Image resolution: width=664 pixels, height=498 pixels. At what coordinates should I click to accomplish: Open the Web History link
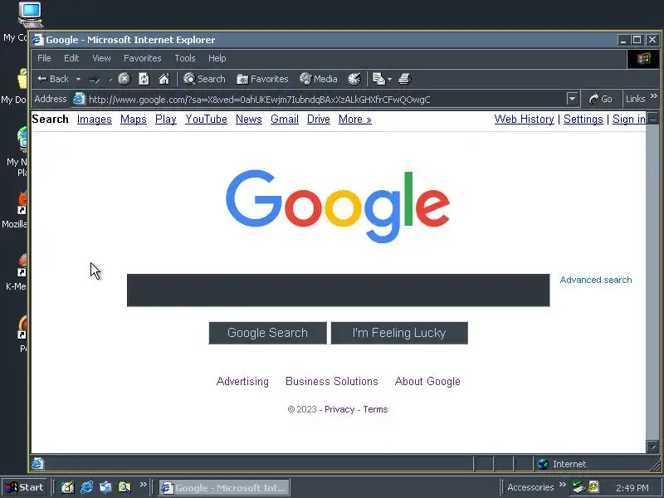(525, 120)
